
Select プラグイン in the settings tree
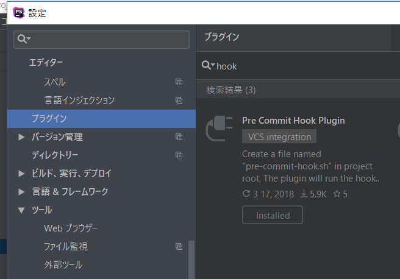coord(49,118)
